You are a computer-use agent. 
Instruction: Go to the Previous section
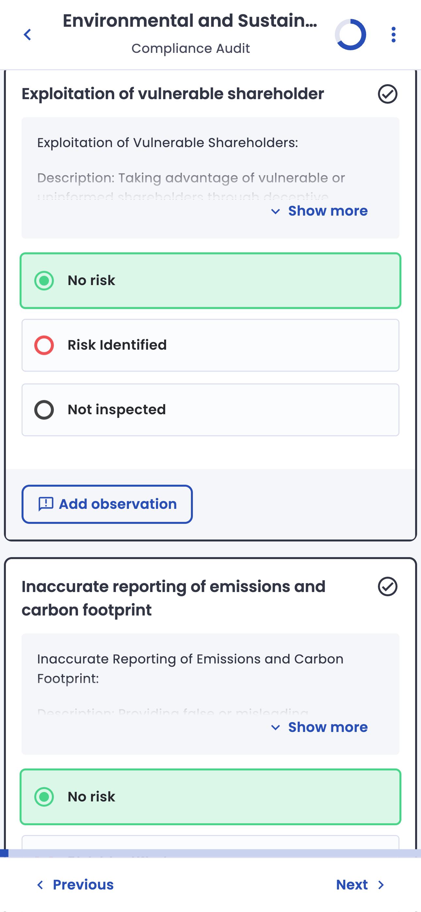pyautogui.click(x=83, y=885)
